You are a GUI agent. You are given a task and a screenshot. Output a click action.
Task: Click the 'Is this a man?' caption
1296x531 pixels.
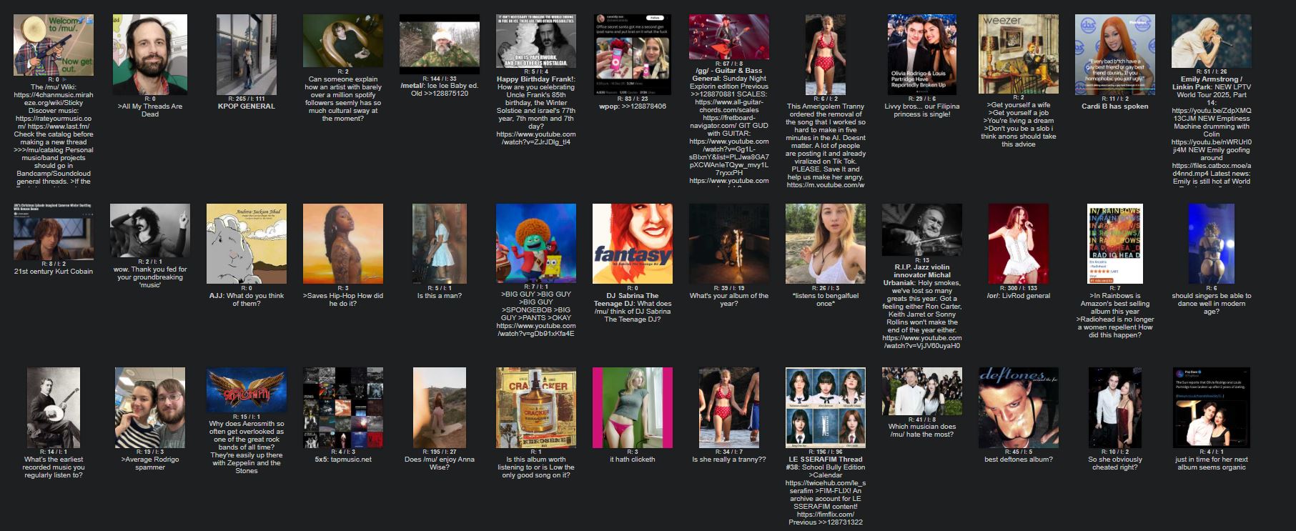440,296
